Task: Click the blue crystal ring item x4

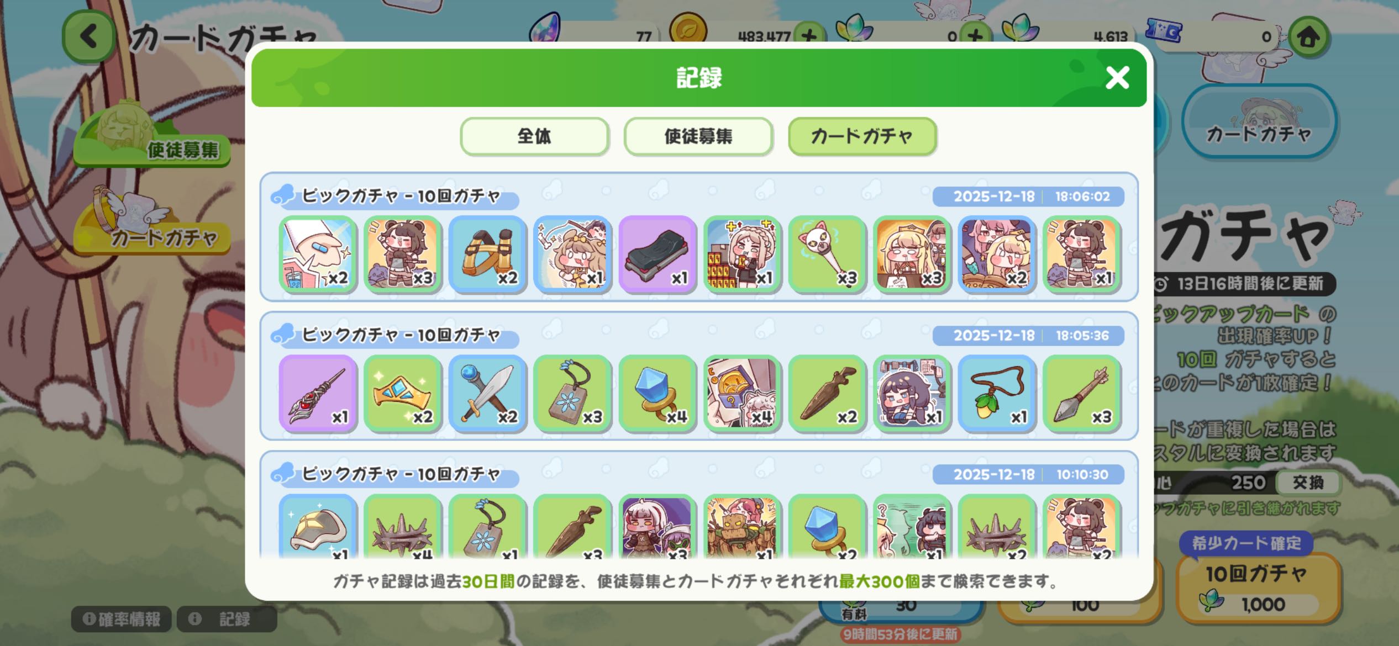Action: 657,393
